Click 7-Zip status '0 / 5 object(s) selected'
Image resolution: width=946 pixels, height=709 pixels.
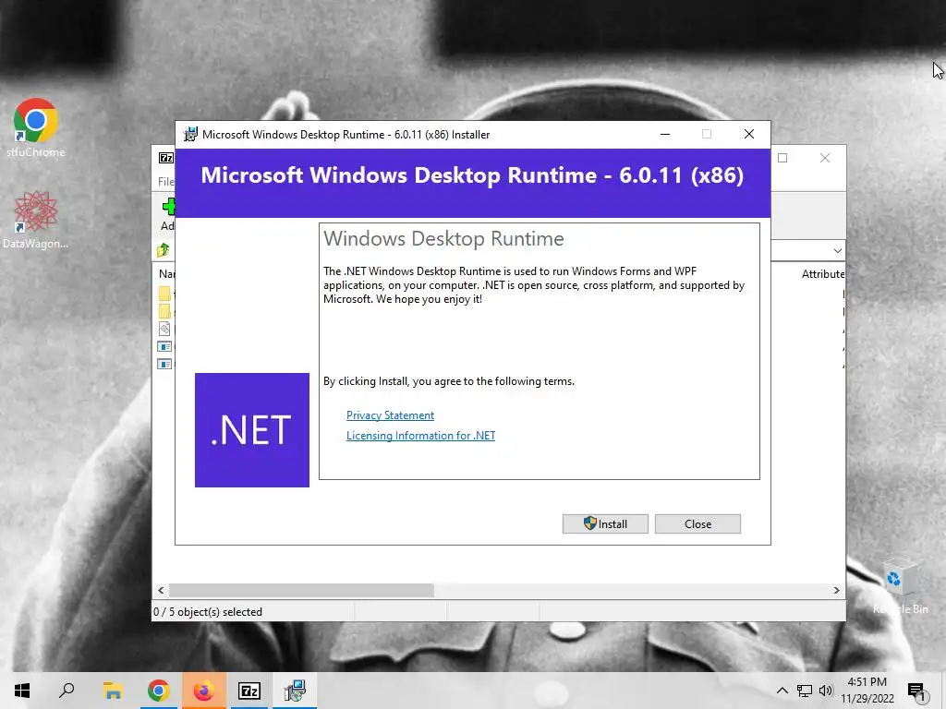pyautogui.click(x=208, y=612)
